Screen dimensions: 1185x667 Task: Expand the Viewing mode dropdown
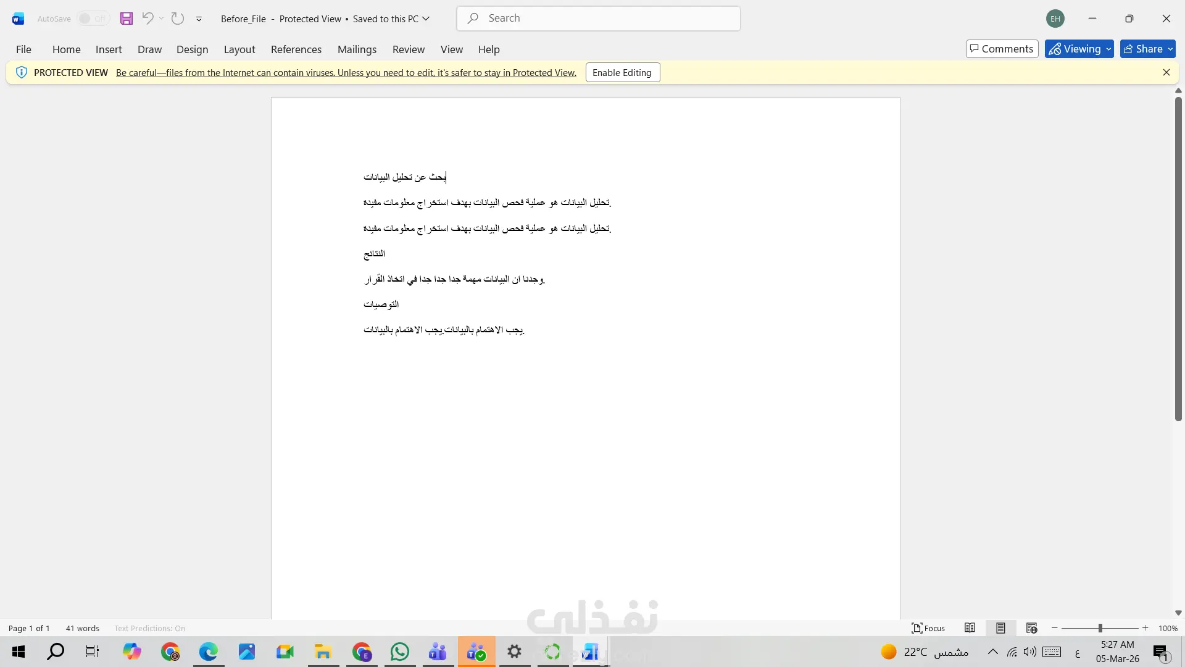(x=1109, y=49)
